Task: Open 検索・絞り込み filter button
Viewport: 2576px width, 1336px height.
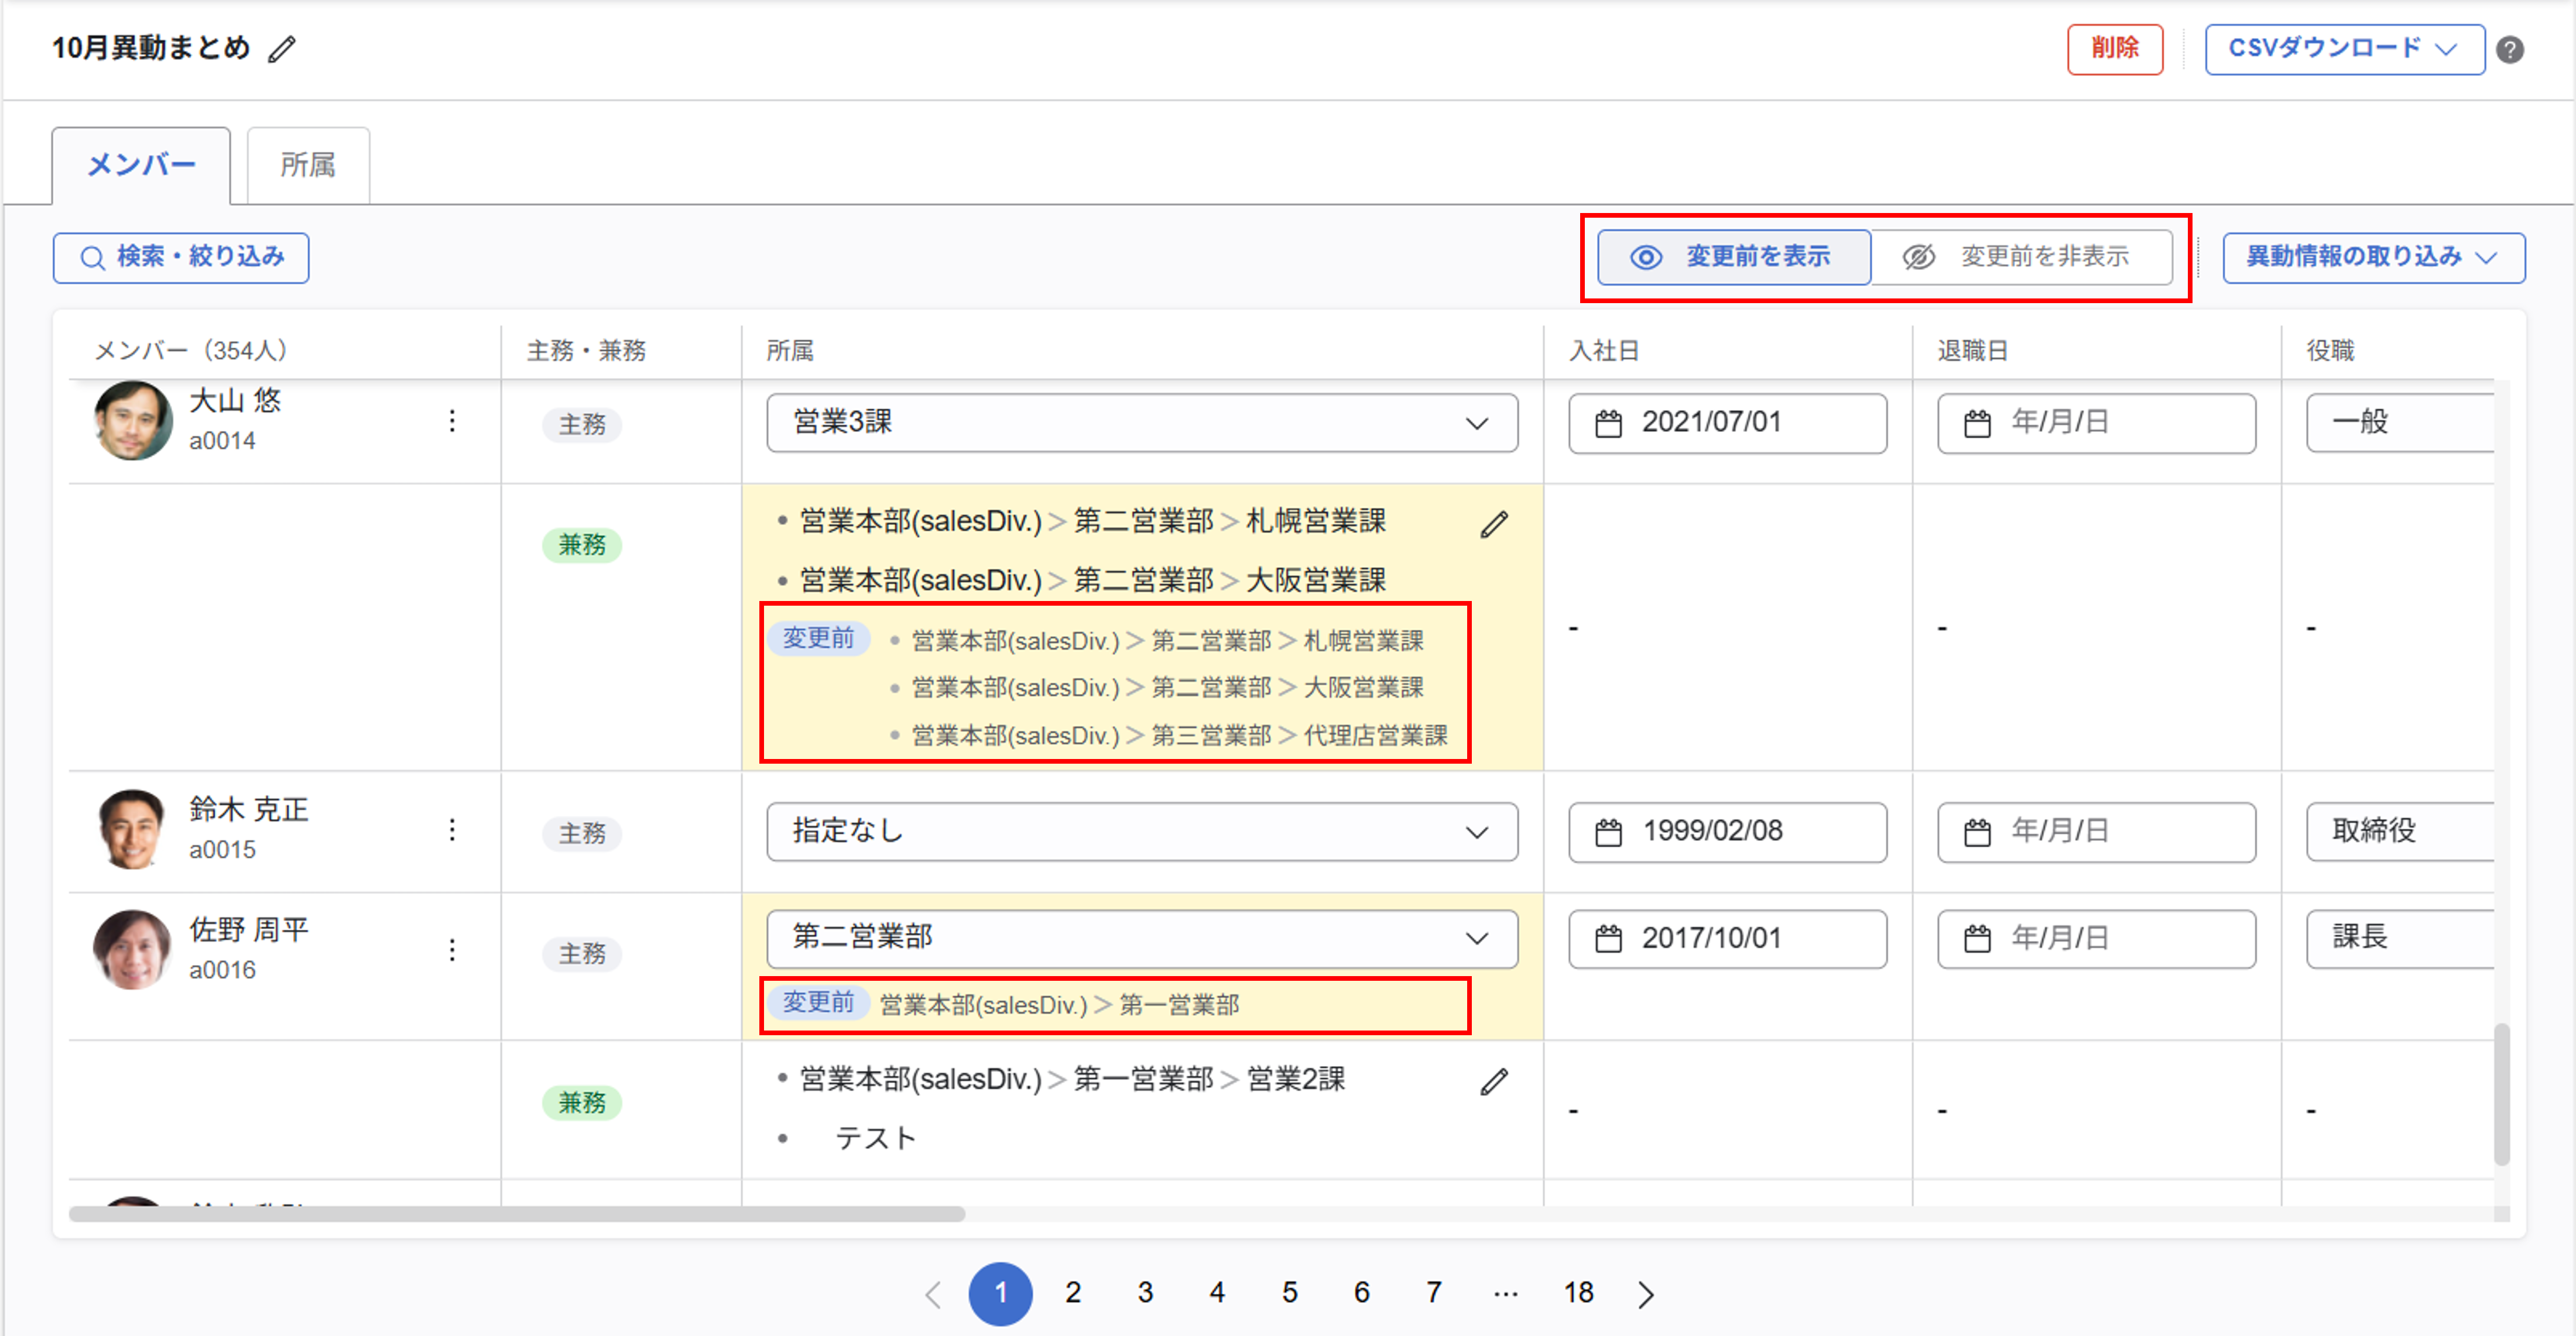Action: click(181, 257)
